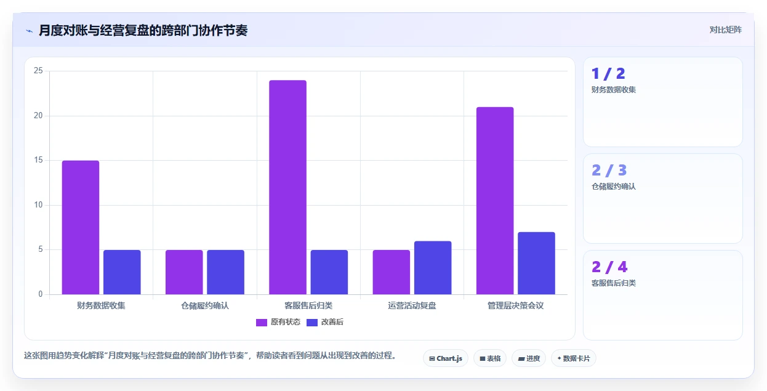Click the purple bar for 仓储履约确认
The height and width of the screenshot is (391, 767).
[184, 272]
